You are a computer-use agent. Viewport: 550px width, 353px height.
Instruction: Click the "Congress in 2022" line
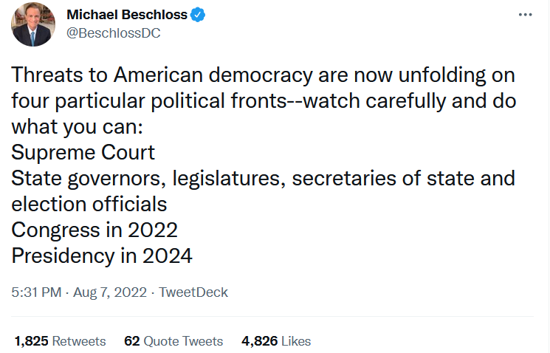coord(94,230)
